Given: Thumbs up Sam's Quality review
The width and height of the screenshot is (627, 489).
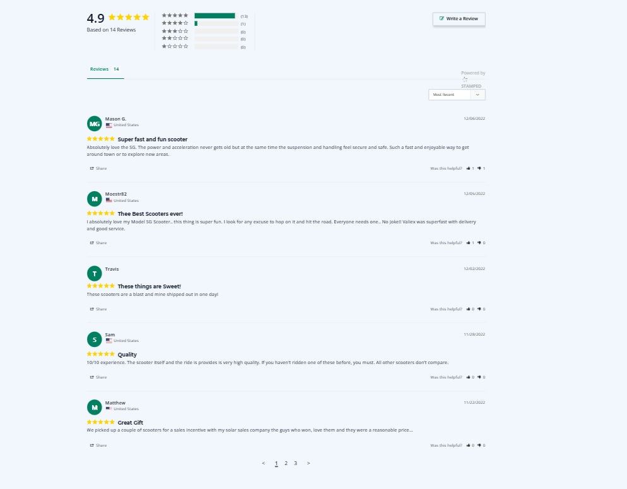Looking at the screenshot, I should point(470,377).
